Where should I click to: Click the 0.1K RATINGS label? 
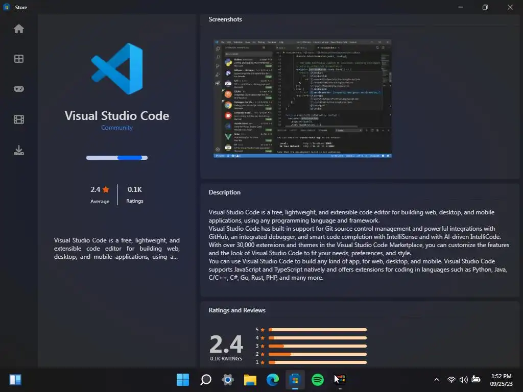[226, 359]
